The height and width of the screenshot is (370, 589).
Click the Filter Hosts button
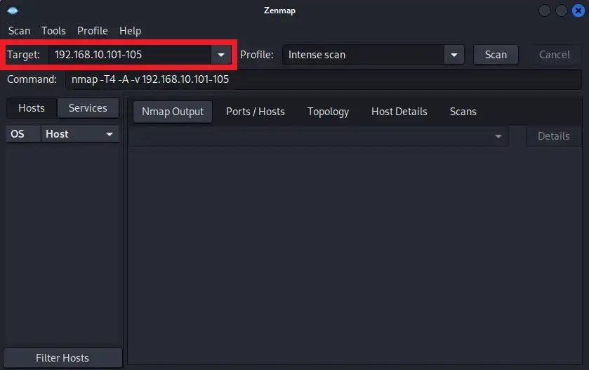tap(62, 358)
